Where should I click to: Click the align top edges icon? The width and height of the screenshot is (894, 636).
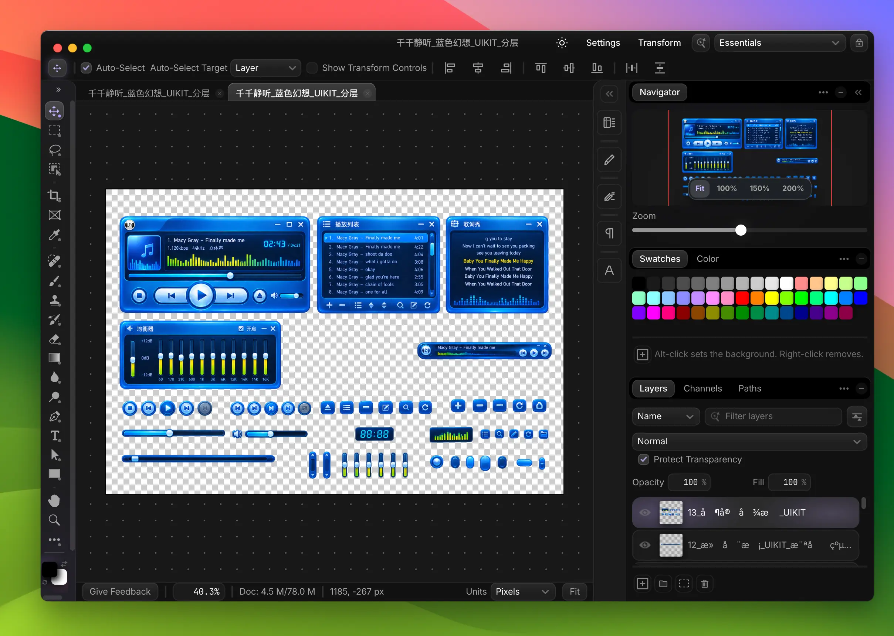coord(541,68)
